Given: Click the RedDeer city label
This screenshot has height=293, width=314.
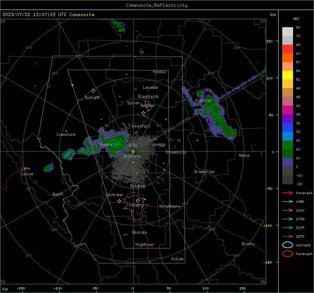Looking at the screenshot, I should (x=148, y=106).
